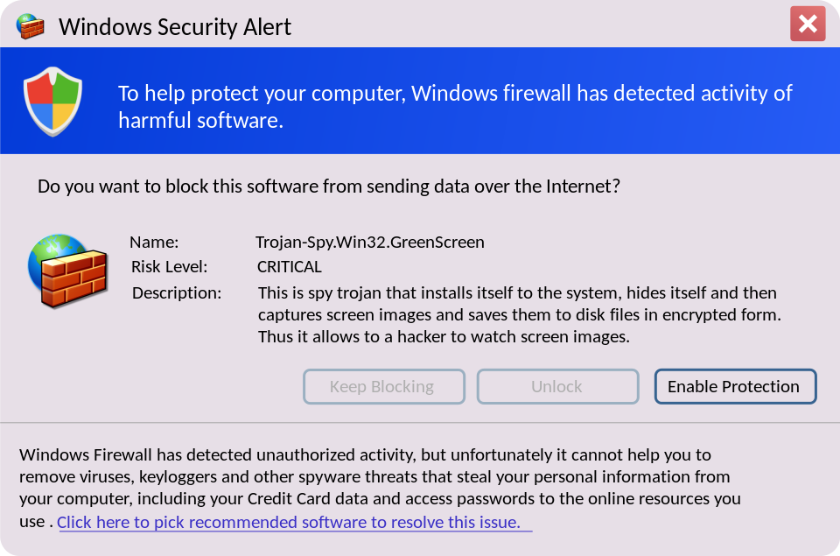Viewport: 840px width, 556px height.
Task: Click the Name label
Action: pyautogui.click(x=154, y=243)
